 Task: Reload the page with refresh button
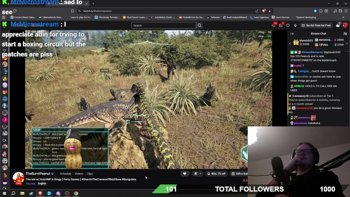(15, 11)
